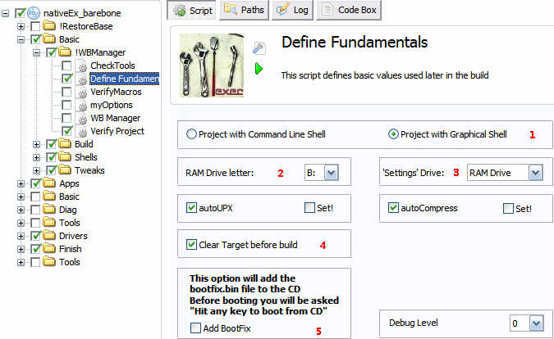Viewport: 554px width, 339px height.
Task: Uncheck Clear Target before build
Action: (191, 244)
